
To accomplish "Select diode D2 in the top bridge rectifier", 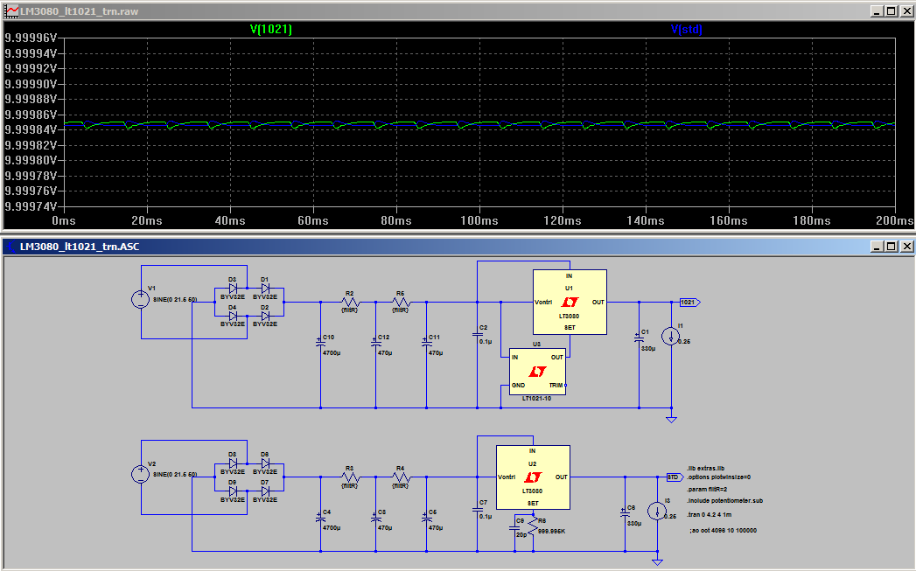I will pos(265,316).
